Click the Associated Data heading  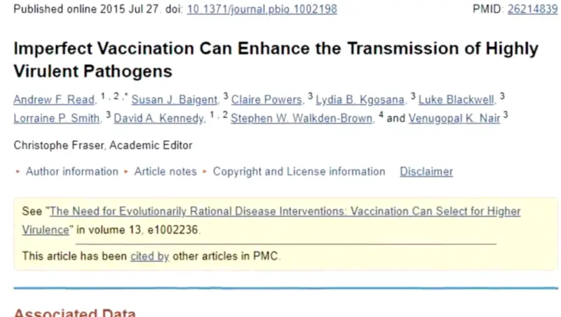[x=75, y=313]
